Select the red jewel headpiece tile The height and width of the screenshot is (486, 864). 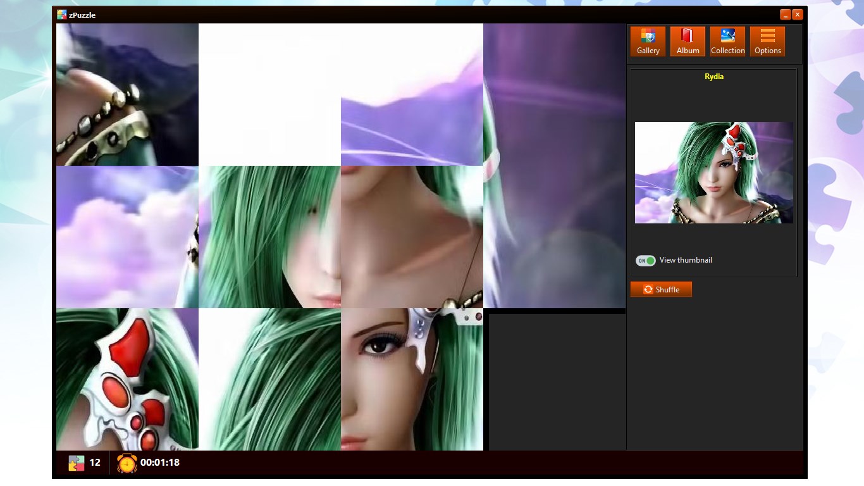[x=127, y=380]
